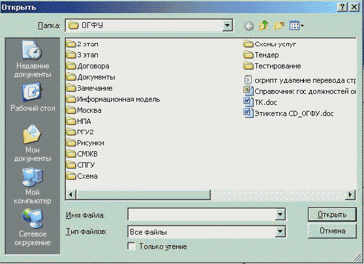Click the Отмена button
The image size is (364, 264).
coord(332,231)
